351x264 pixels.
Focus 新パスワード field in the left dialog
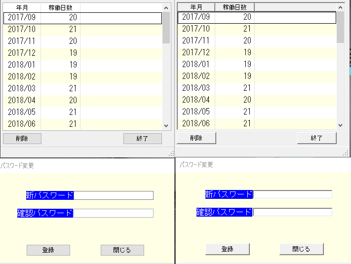113,195
